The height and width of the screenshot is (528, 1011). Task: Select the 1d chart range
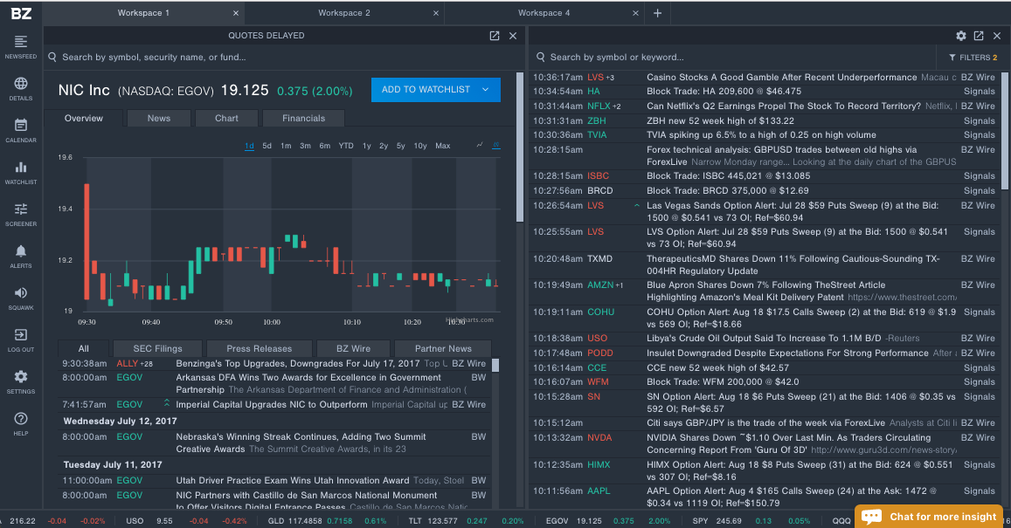click(250, 146)
